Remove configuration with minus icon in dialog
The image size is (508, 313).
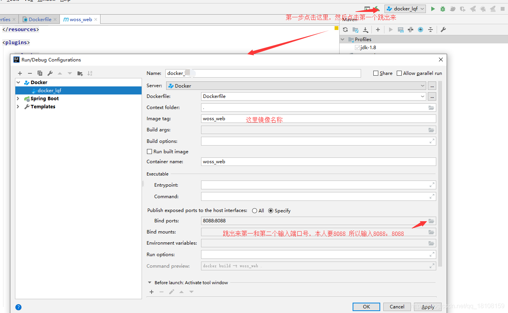click(30, 73)
